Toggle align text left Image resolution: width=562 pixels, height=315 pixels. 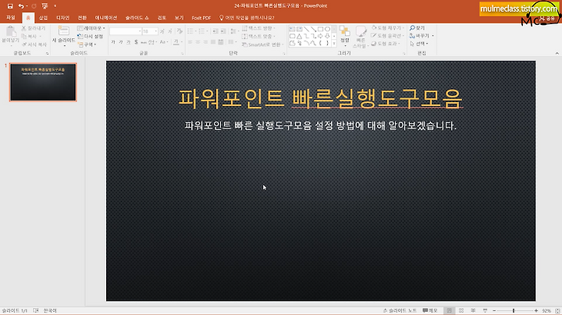(190, 42)
